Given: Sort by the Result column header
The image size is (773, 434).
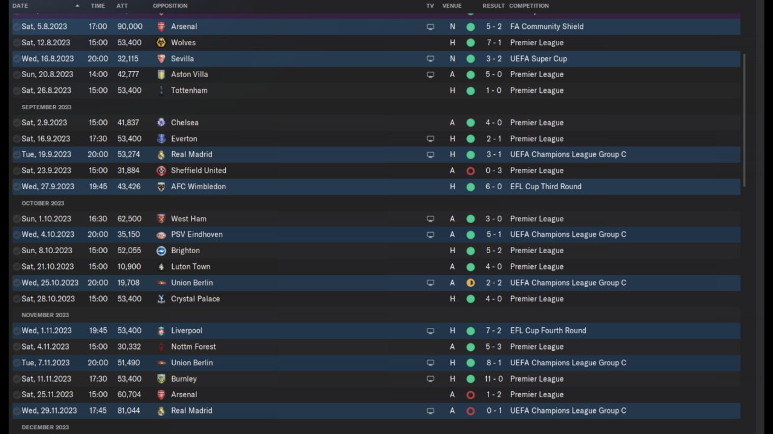Looking at the screenshot, I should 493,5.
